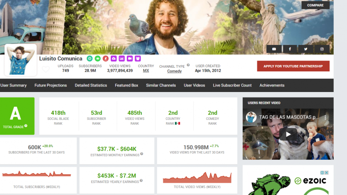This screenshot has width=347, height=195.
Task: Open the channel's Instagram icon
Action: tap(322, 49)
